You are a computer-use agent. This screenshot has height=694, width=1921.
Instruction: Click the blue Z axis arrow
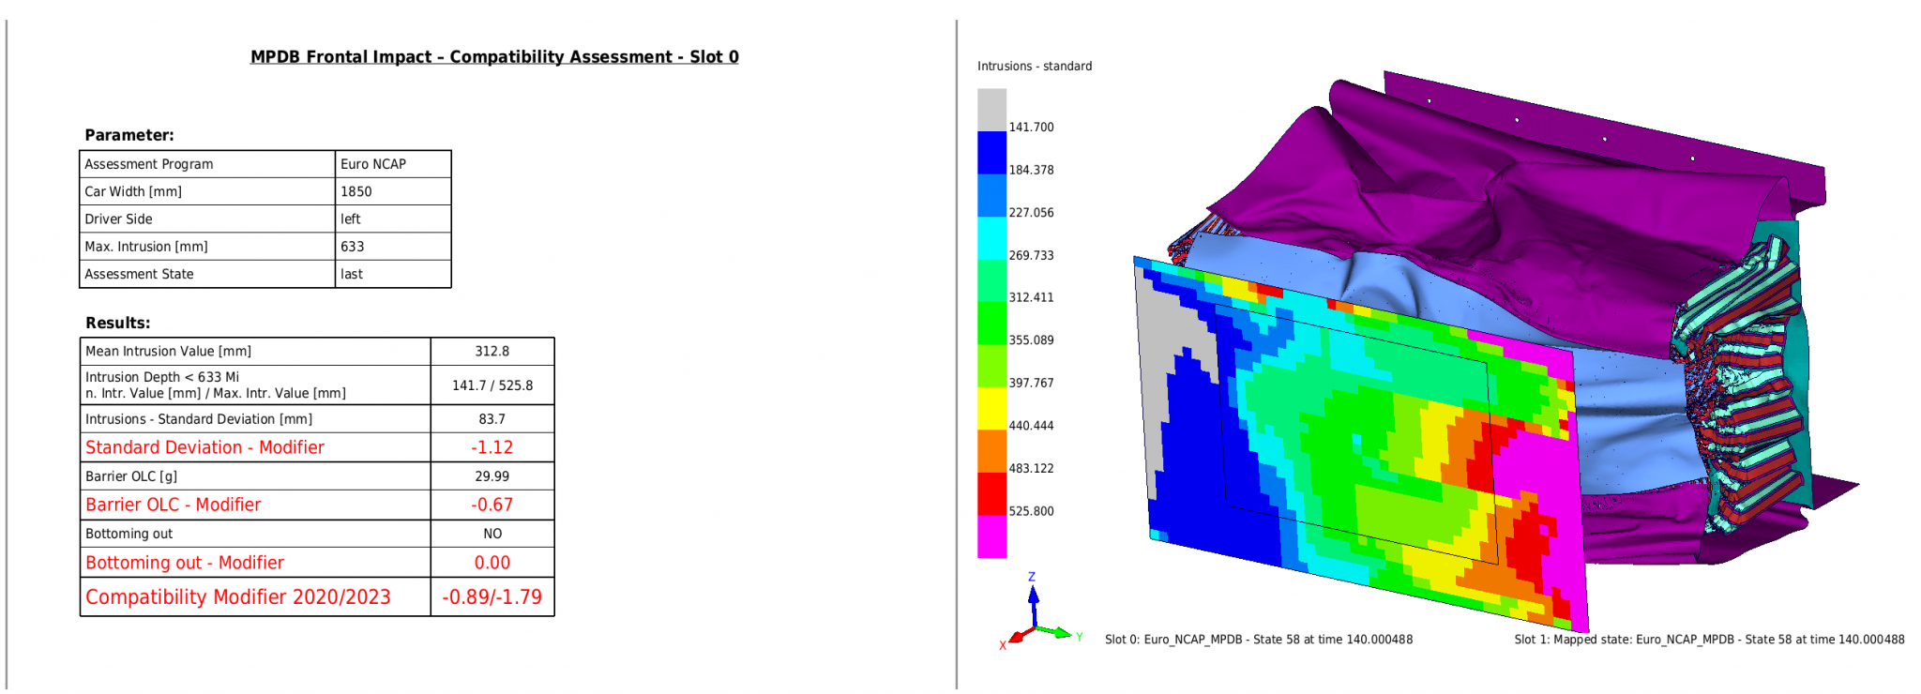1033,600
